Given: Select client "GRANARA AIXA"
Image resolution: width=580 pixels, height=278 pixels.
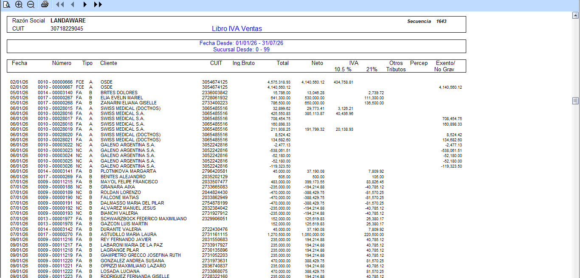Looking at the screenshot, I should tap(118, 187).
